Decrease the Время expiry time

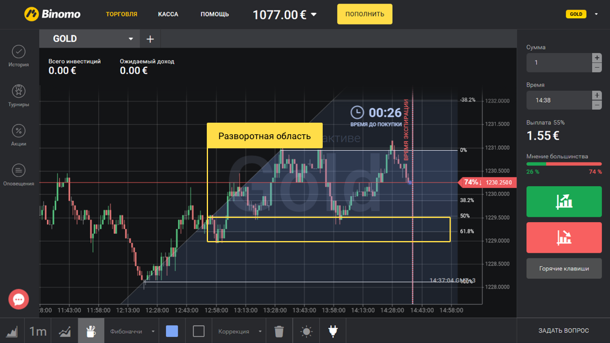[x=597, y=105]
